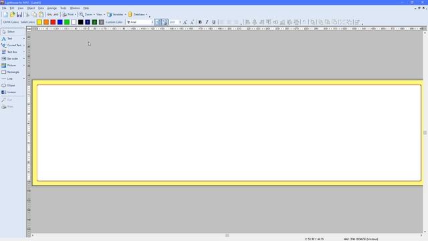Screen dimensions: 428x241
Task: Redo the last undone action
Action: tap(56, 15)
